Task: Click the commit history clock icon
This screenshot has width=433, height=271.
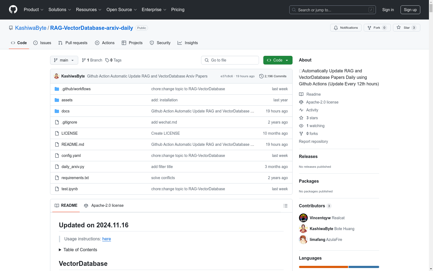Action: [261, 76]
